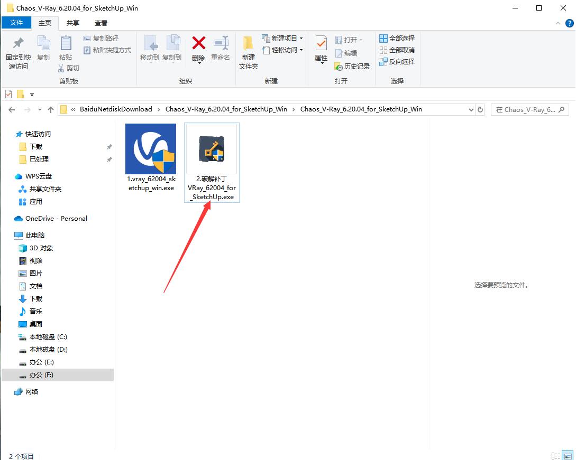The width and height of the screenshot is (576, 460).
Task: Open the blue File (文件) tab
Action: (x=16, y=23)
